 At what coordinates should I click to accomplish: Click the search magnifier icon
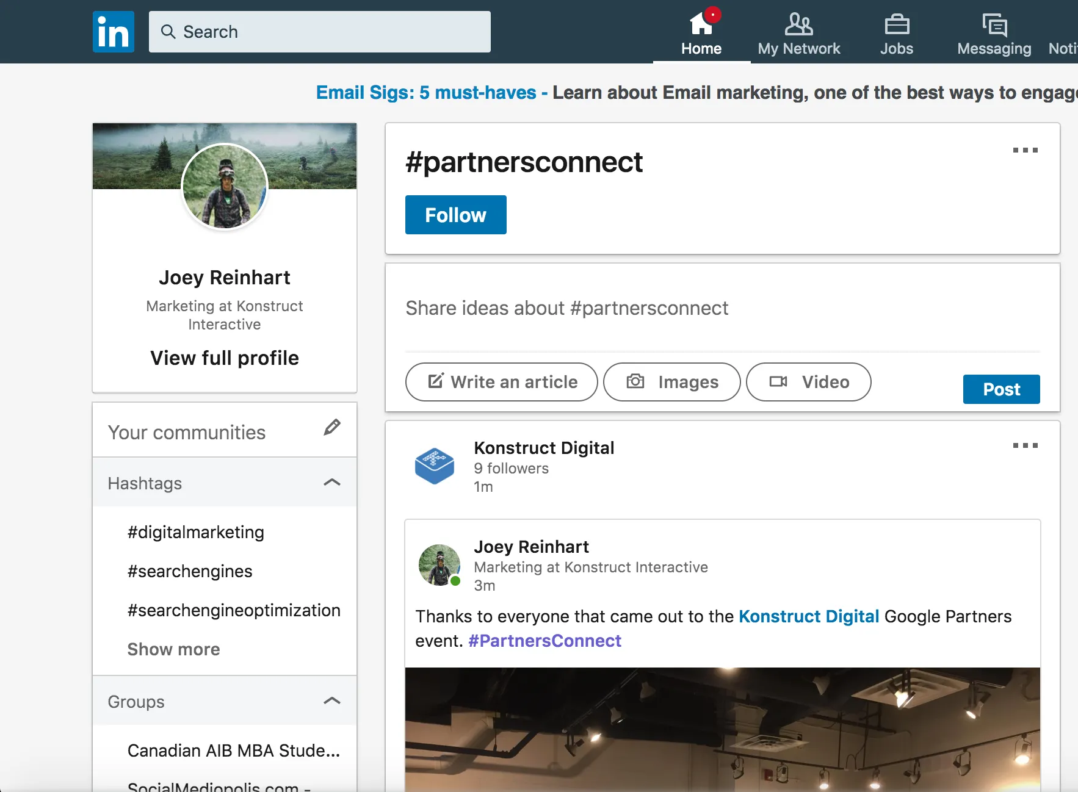click(x=168, y=32)
